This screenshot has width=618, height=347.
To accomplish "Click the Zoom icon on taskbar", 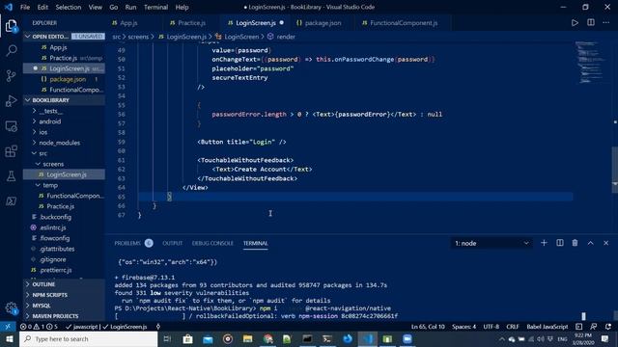I will pos(407,338).
